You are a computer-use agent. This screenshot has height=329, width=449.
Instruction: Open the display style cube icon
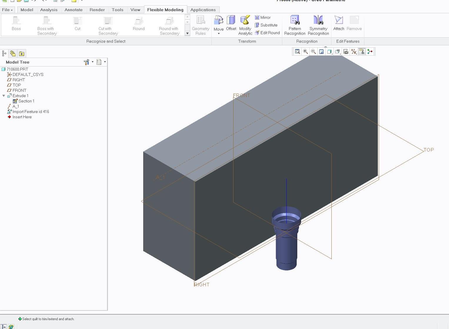click(329, 51)
